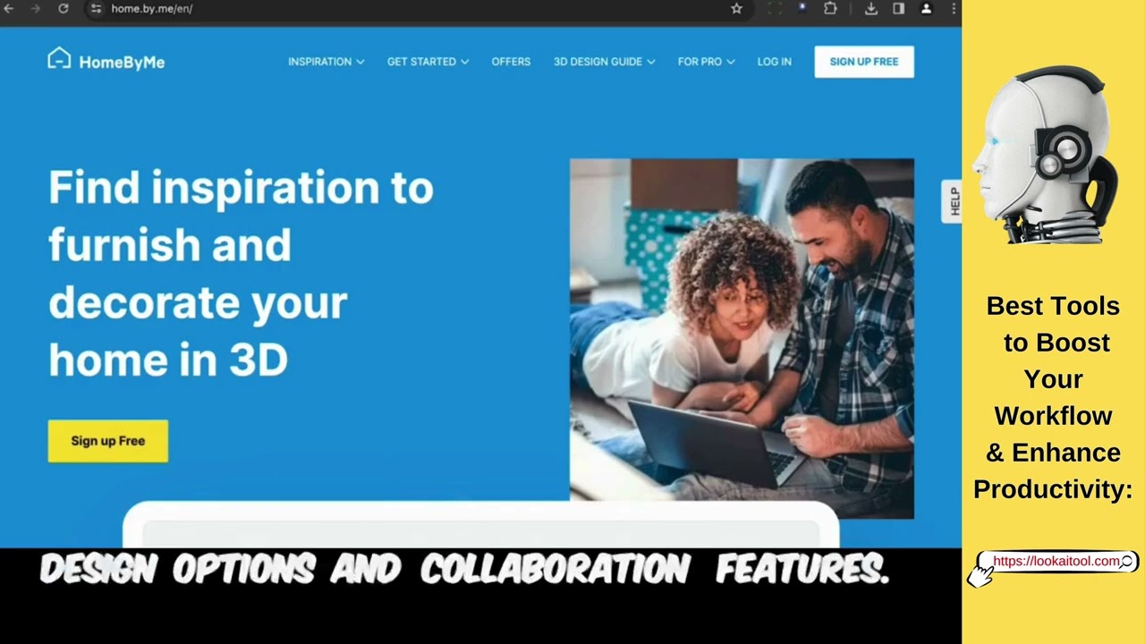Open the browser profile avatar icon
This screenshot has width=1145, height=644.
point(926,8)
